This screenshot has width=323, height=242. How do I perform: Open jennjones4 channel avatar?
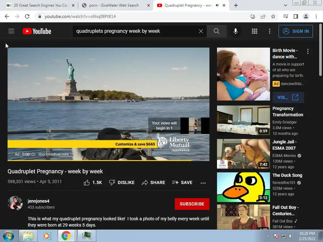15,203
